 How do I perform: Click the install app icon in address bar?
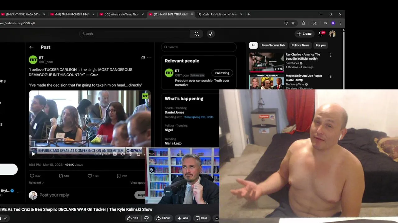tap(286, 23)
